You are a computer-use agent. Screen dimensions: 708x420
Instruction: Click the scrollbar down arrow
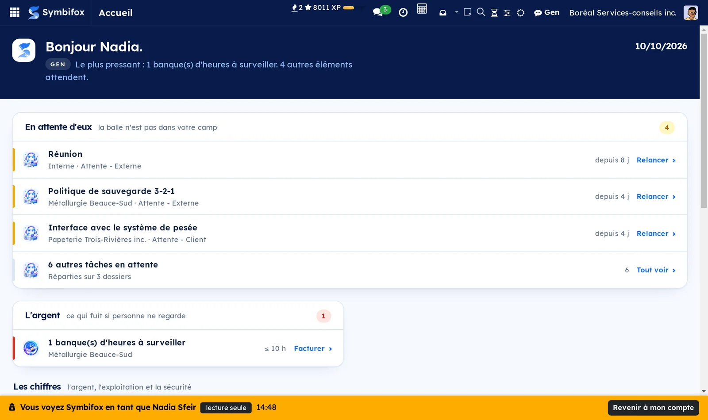pos(704,391)
